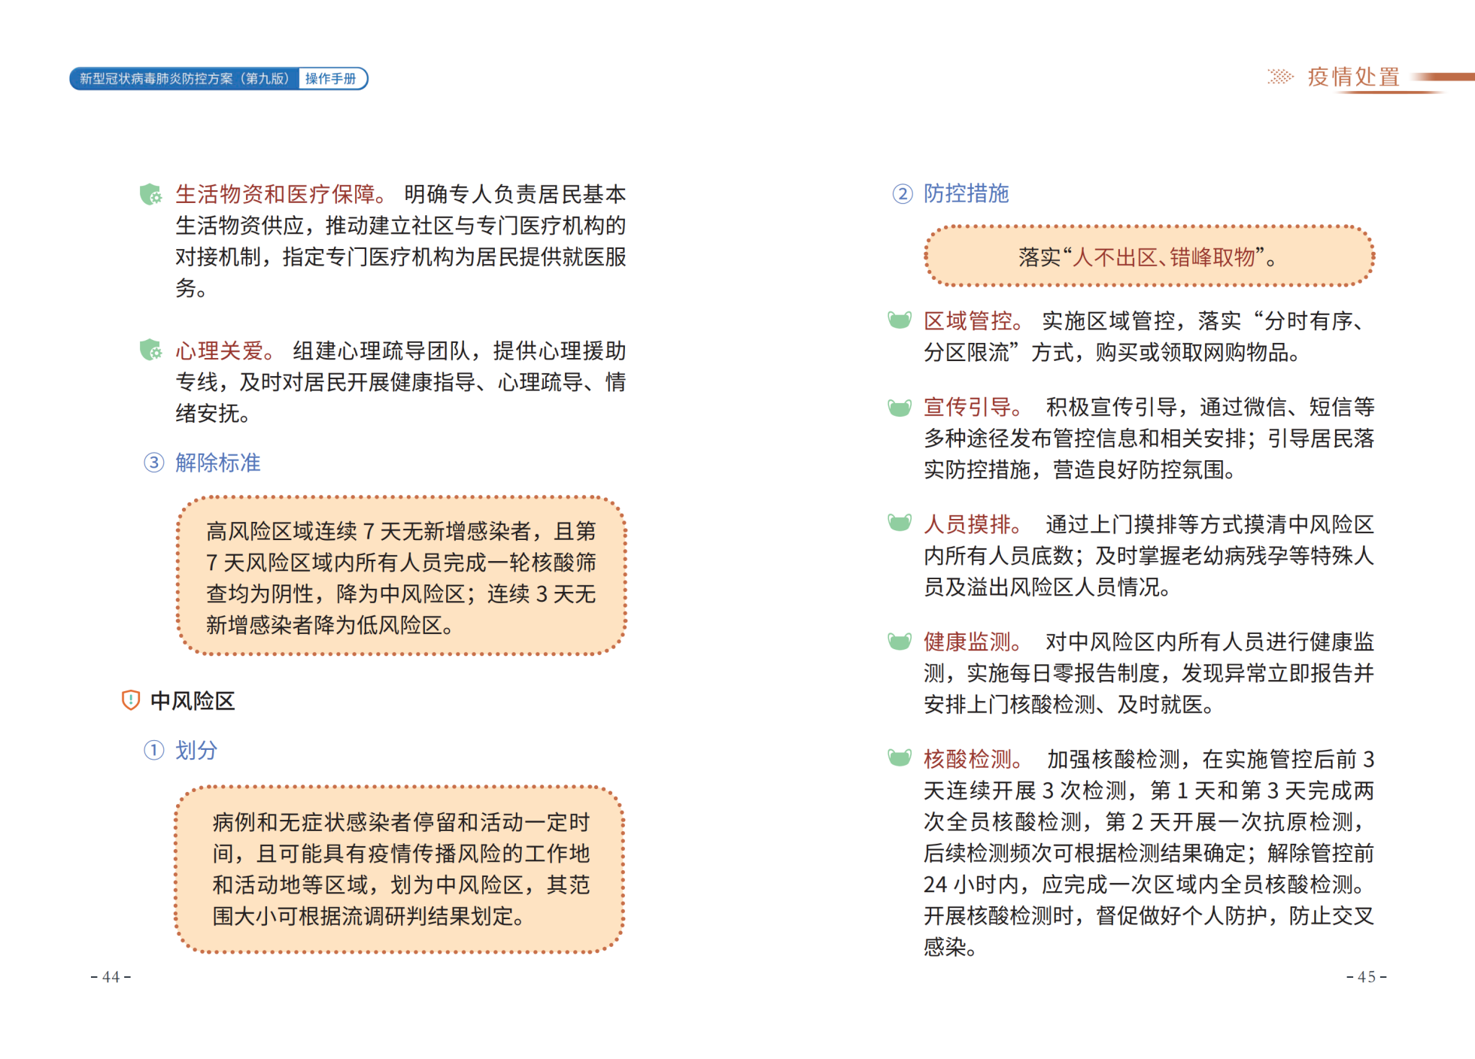Click the line 安排上门核酸检测、及时就医
The height and width of the screenshot is (1059, 1475).
coord(1069,704)
